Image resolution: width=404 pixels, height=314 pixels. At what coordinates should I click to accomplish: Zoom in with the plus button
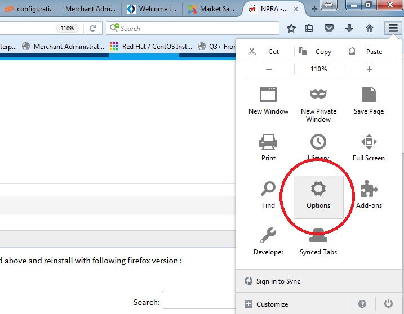370,69
